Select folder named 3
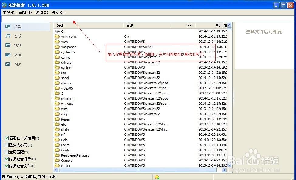Viewport: 296px width, 180px height. click(x=62, y=93)
